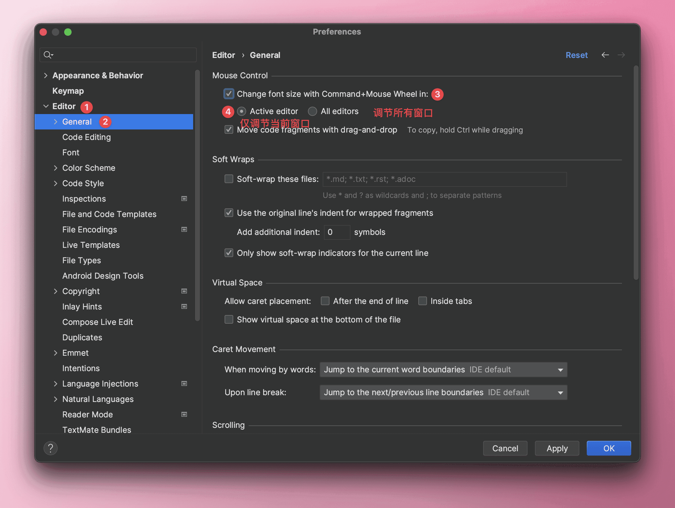This screenshot has width=675, height=508.
Task: Click project-level icon beside Inspections
Action: coord(184,199)
